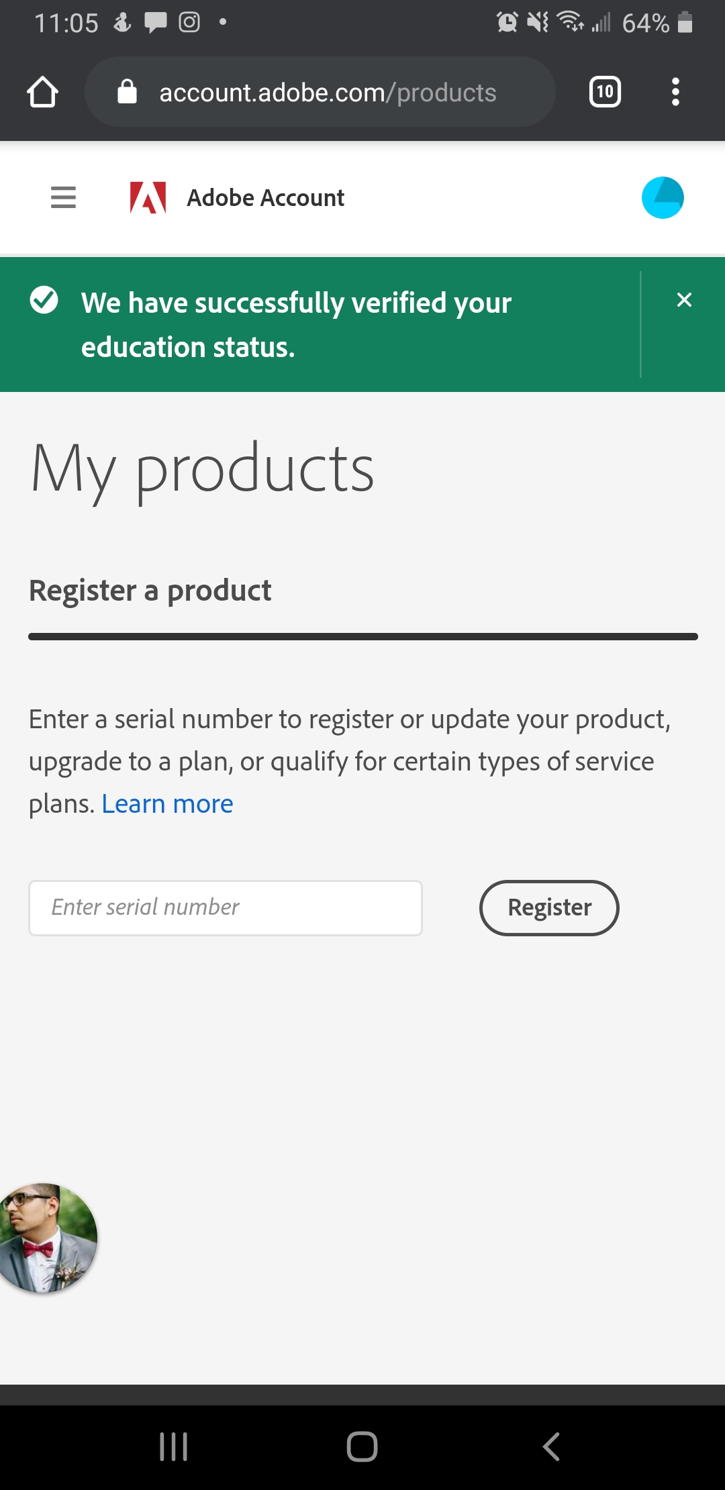
Task: Open Chrome's tab switcher showing 10 tabs
Action: click(603, 92)
